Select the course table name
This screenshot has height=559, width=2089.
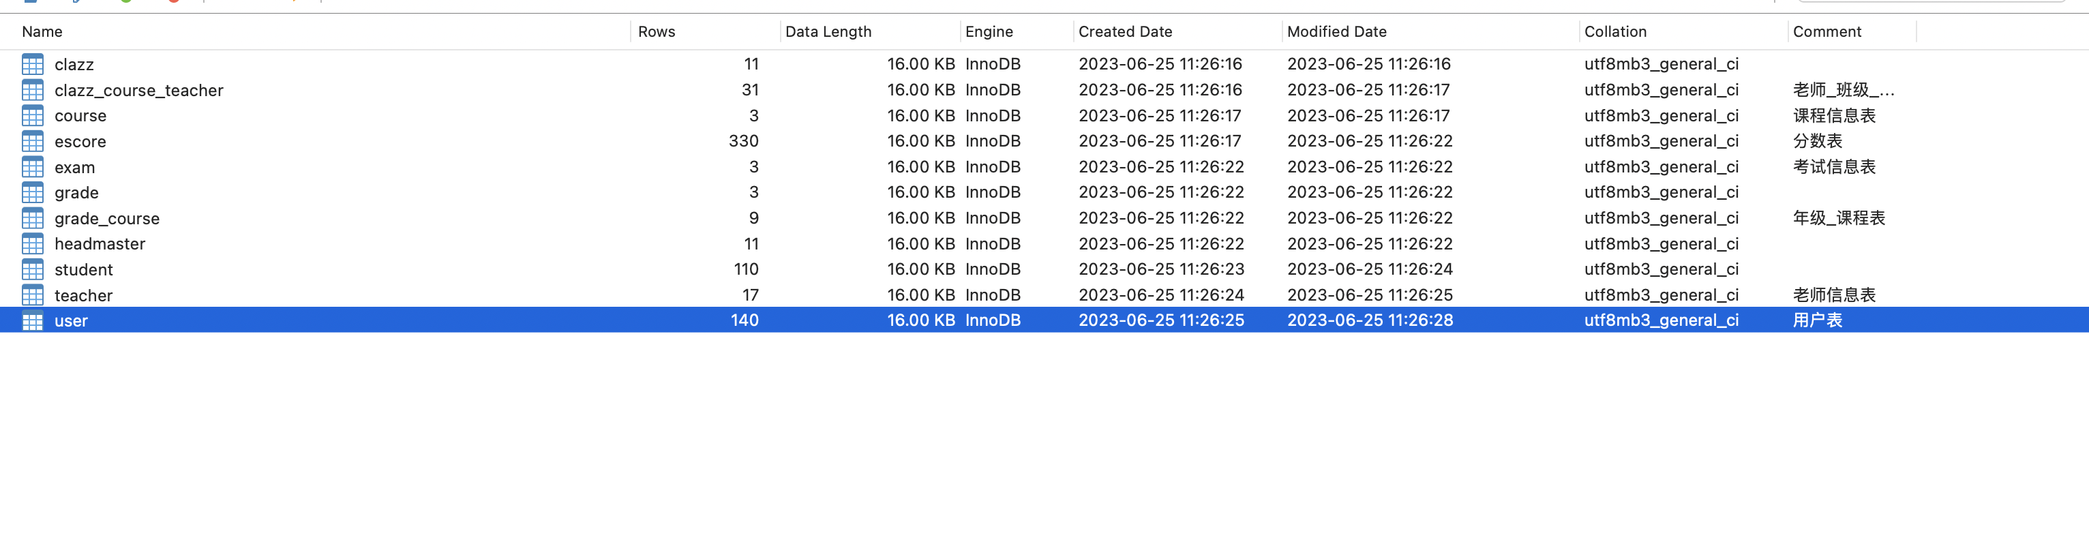(x=80, y=116)
